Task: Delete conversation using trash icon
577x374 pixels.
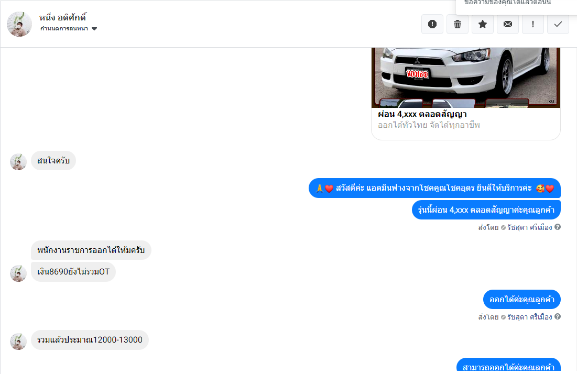Action: [x=458, y=24]
